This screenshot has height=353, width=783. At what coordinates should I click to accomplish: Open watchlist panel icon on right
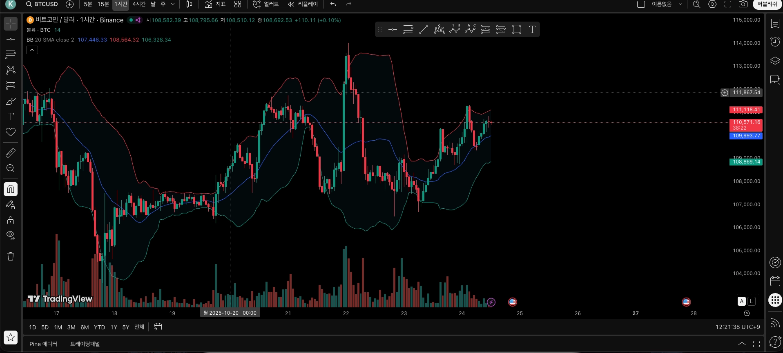(x=775, y=24)
